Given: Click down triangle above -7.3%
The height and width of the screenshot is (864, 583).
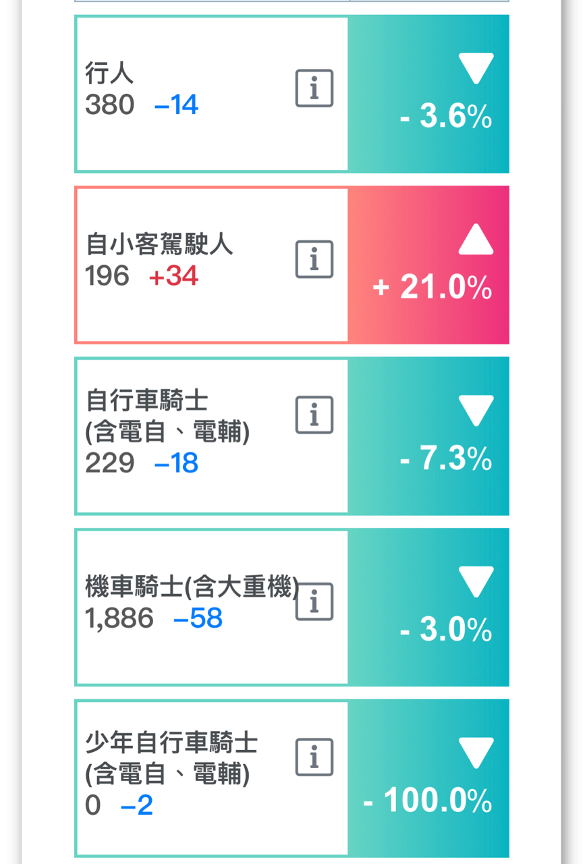Looking at the screenshot, I should (x=476, y=411).
